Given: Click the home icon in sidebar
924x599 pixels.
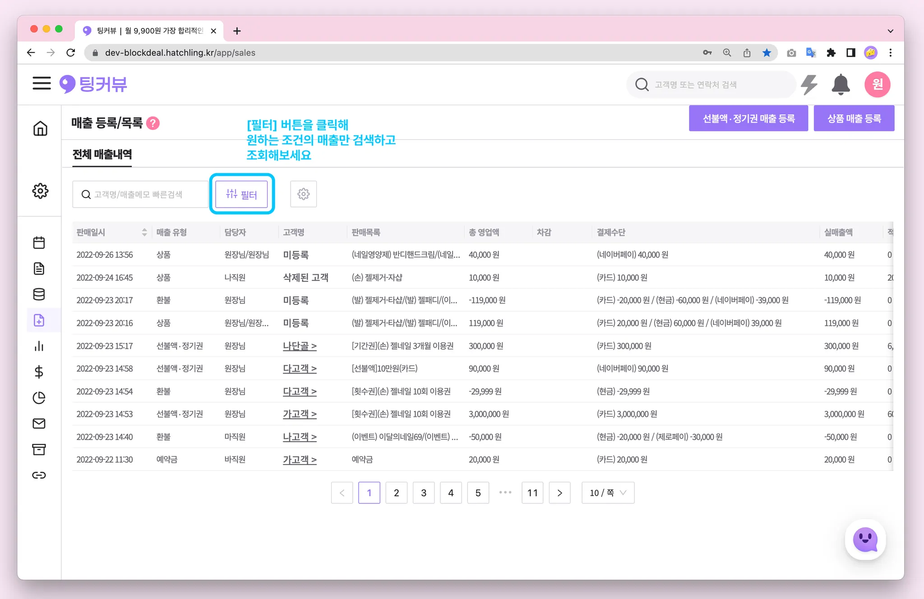Looking at the screenshot, I should point(40,129).
